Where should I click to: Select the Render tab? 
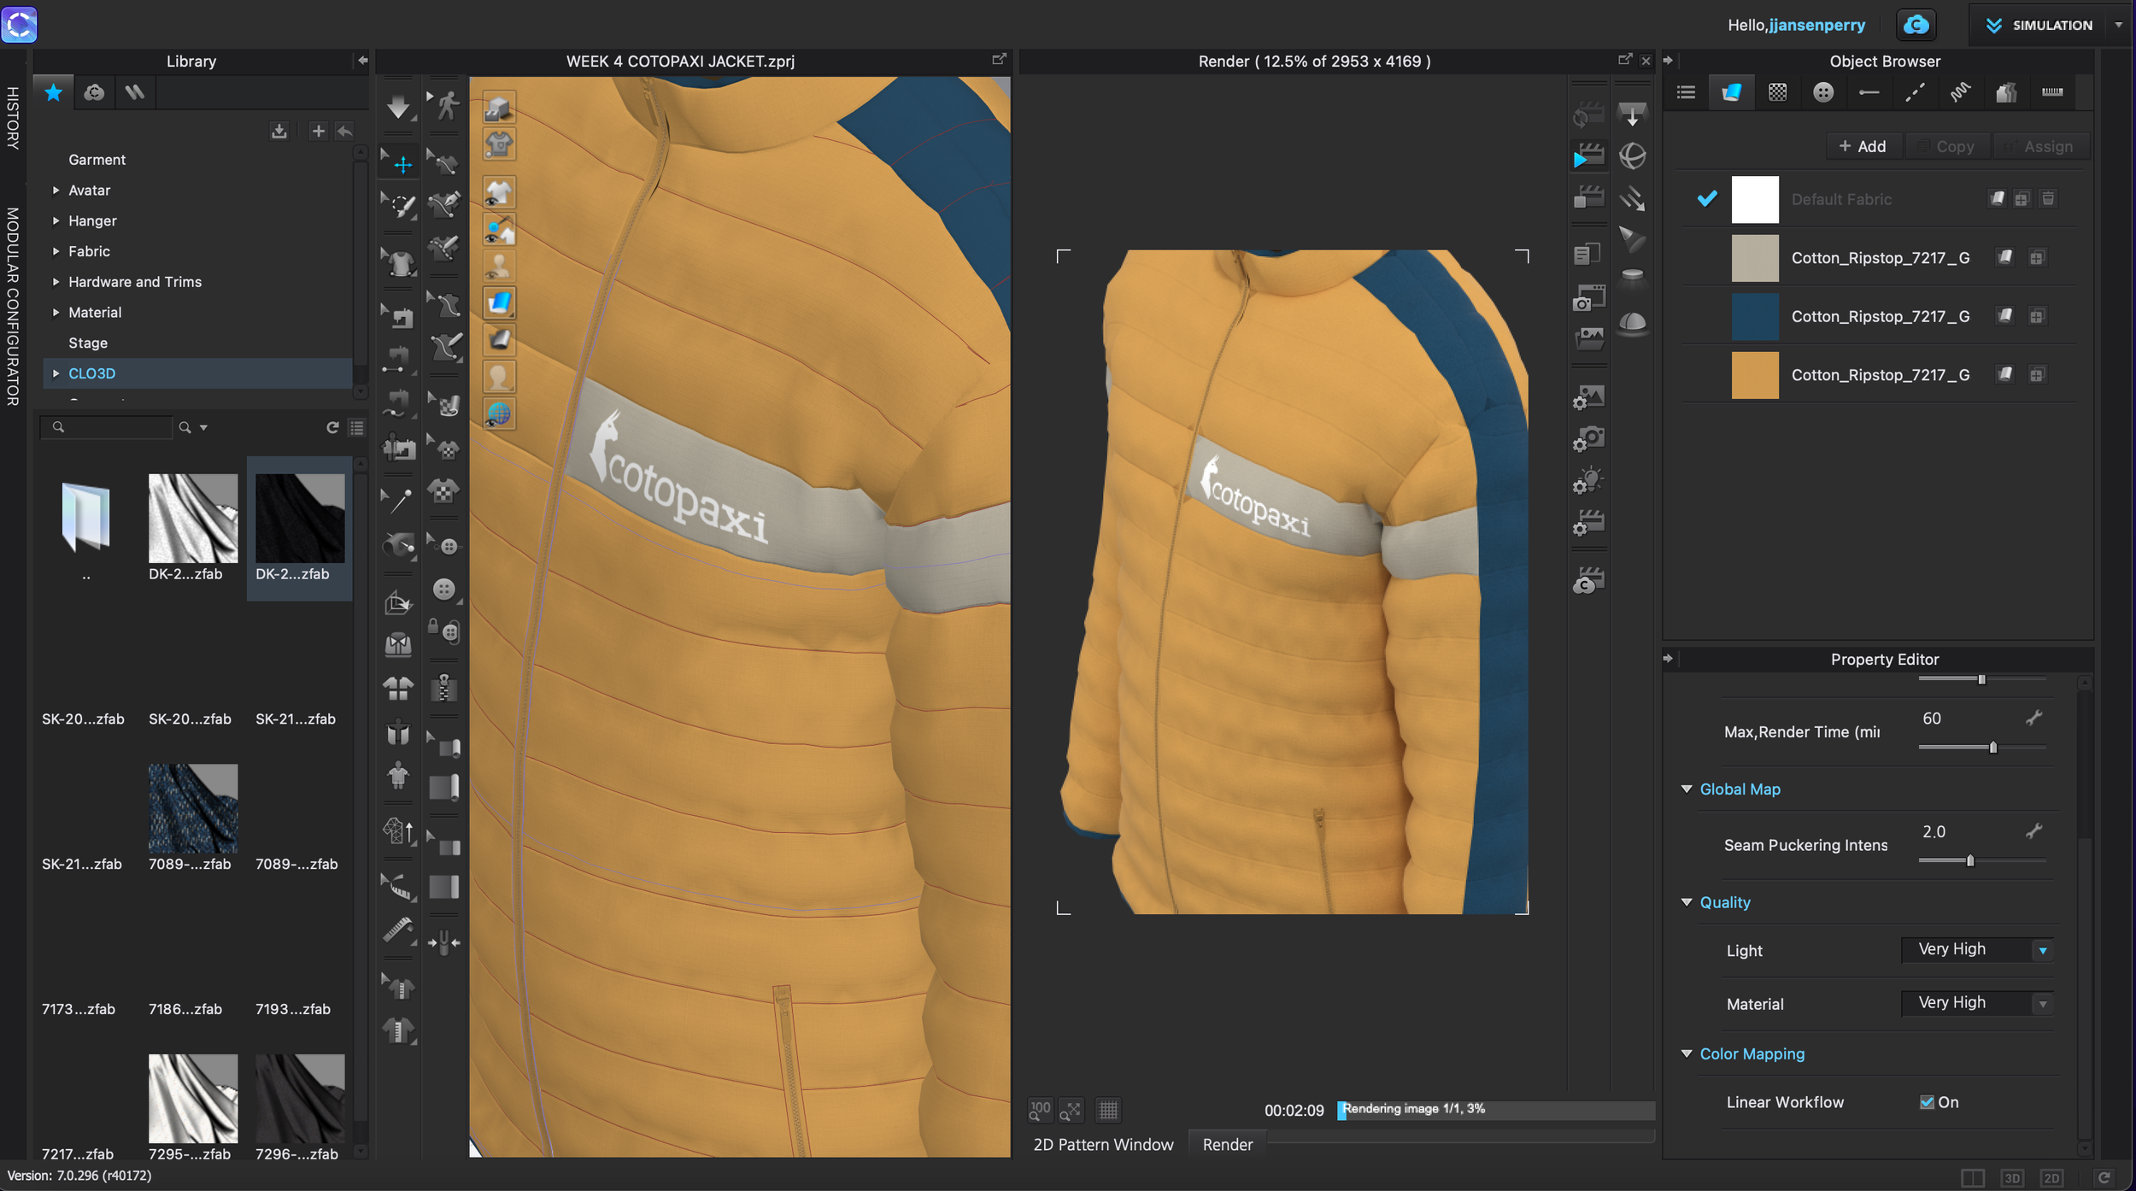point(1227,1144)
